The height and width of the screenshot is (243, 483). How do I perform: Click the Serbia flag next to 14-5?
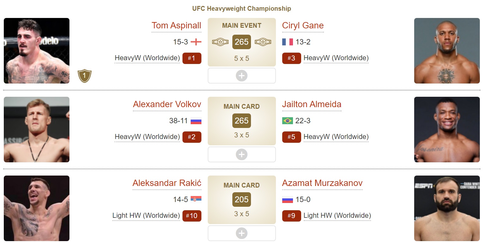196,199
